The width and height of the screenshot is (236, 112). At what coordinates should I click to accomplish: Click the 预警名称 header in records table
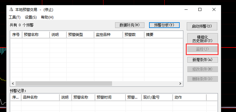(83, 97)
